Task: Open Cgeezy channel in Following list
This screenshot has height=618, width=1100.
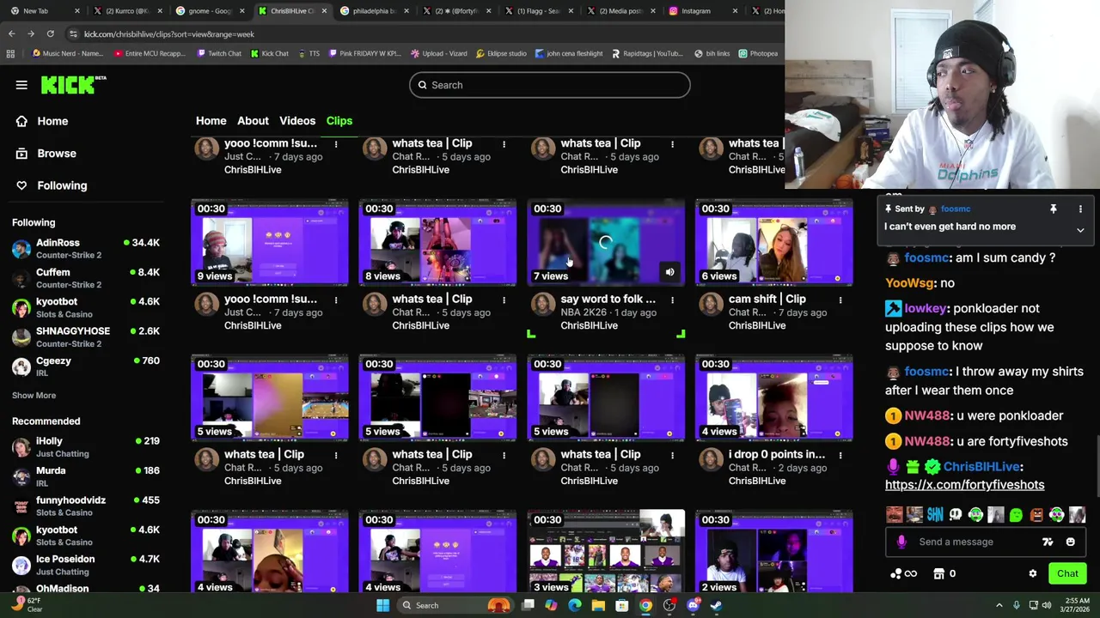Action: click(86, 367)
